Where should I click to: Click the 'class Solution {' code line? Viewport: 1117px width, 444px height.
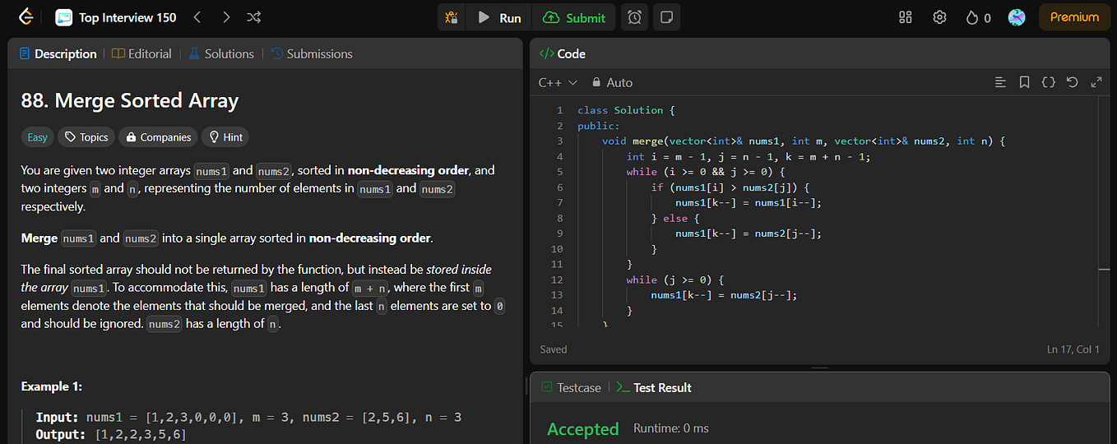click(626, 110)
